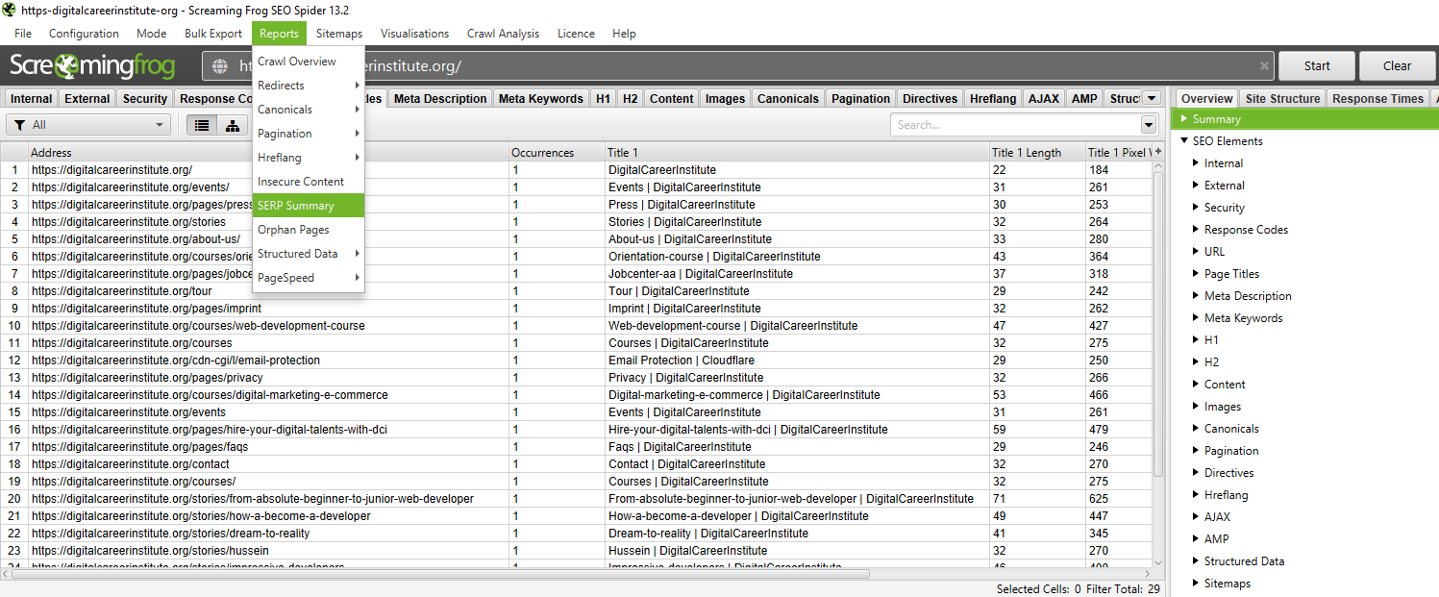Screen dimensions: 1439x597
Task: Expand the PageSpeed submenu
Action: coord(309,278)
